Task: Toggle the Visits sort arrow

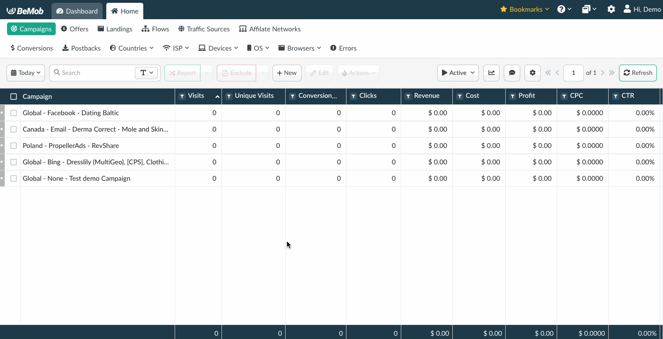Action: coord(217,96)
